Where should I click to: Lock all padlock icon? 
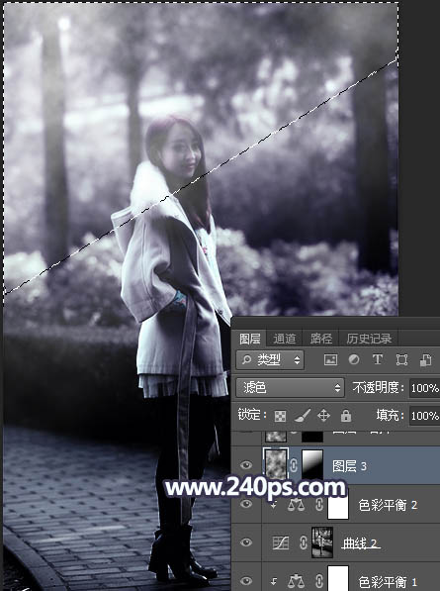(x=345, y=416)
